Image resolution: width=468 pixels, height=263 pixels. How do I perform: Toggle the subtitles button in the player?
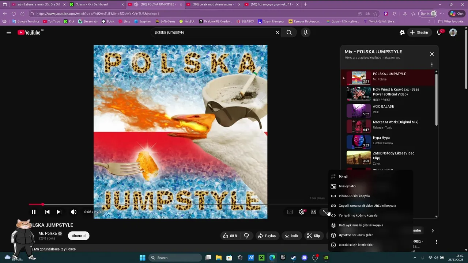point(290,212)
